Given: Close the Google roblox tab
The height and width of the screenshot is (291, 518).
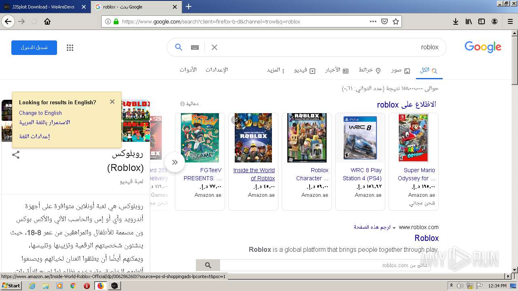Looking at the screenshot, I should pos(175,7).
